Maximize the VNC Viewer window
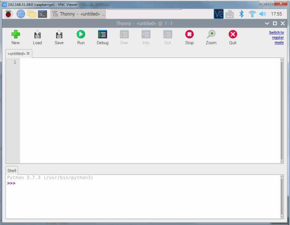 270,3
